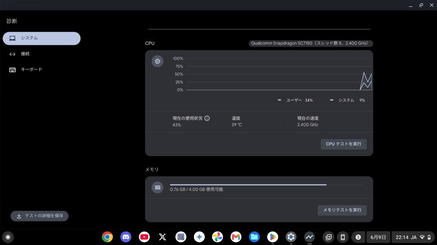Open Google Photos from the shelf
Image resolution: width=437 pixels, height=245 pixels.
click(x=217, y=237)
